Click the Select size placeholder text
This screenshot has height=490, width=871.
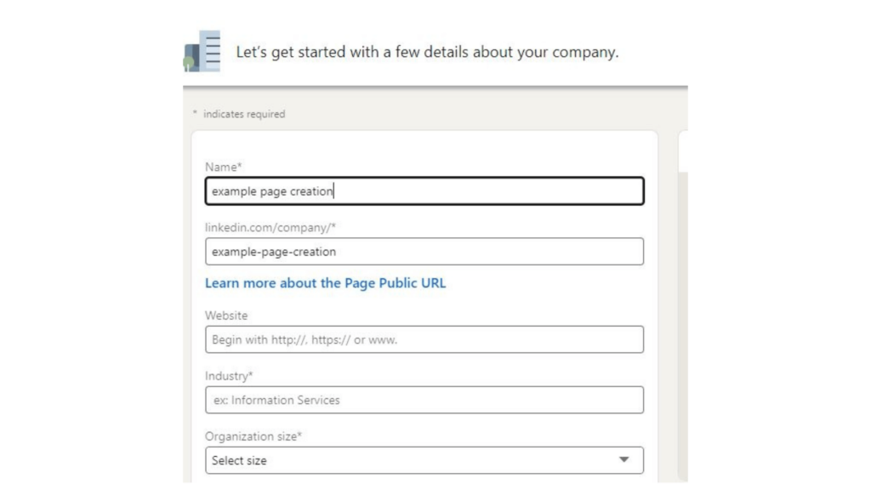[235, 460]
